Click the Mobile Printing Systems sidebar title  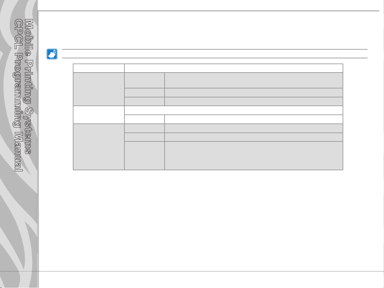(x=28, y=87)
